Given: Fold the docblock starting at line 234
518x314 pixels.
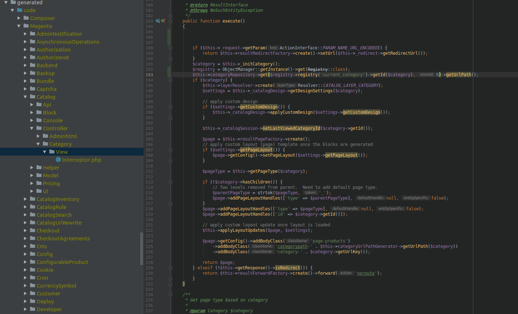Looking at the screenshot, I should click(171, 295).
